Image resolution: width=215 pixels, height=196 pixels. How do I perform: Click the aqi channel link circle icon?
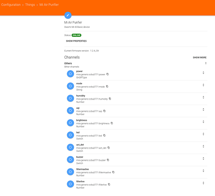pyautogui.click(x=70, y=111)
